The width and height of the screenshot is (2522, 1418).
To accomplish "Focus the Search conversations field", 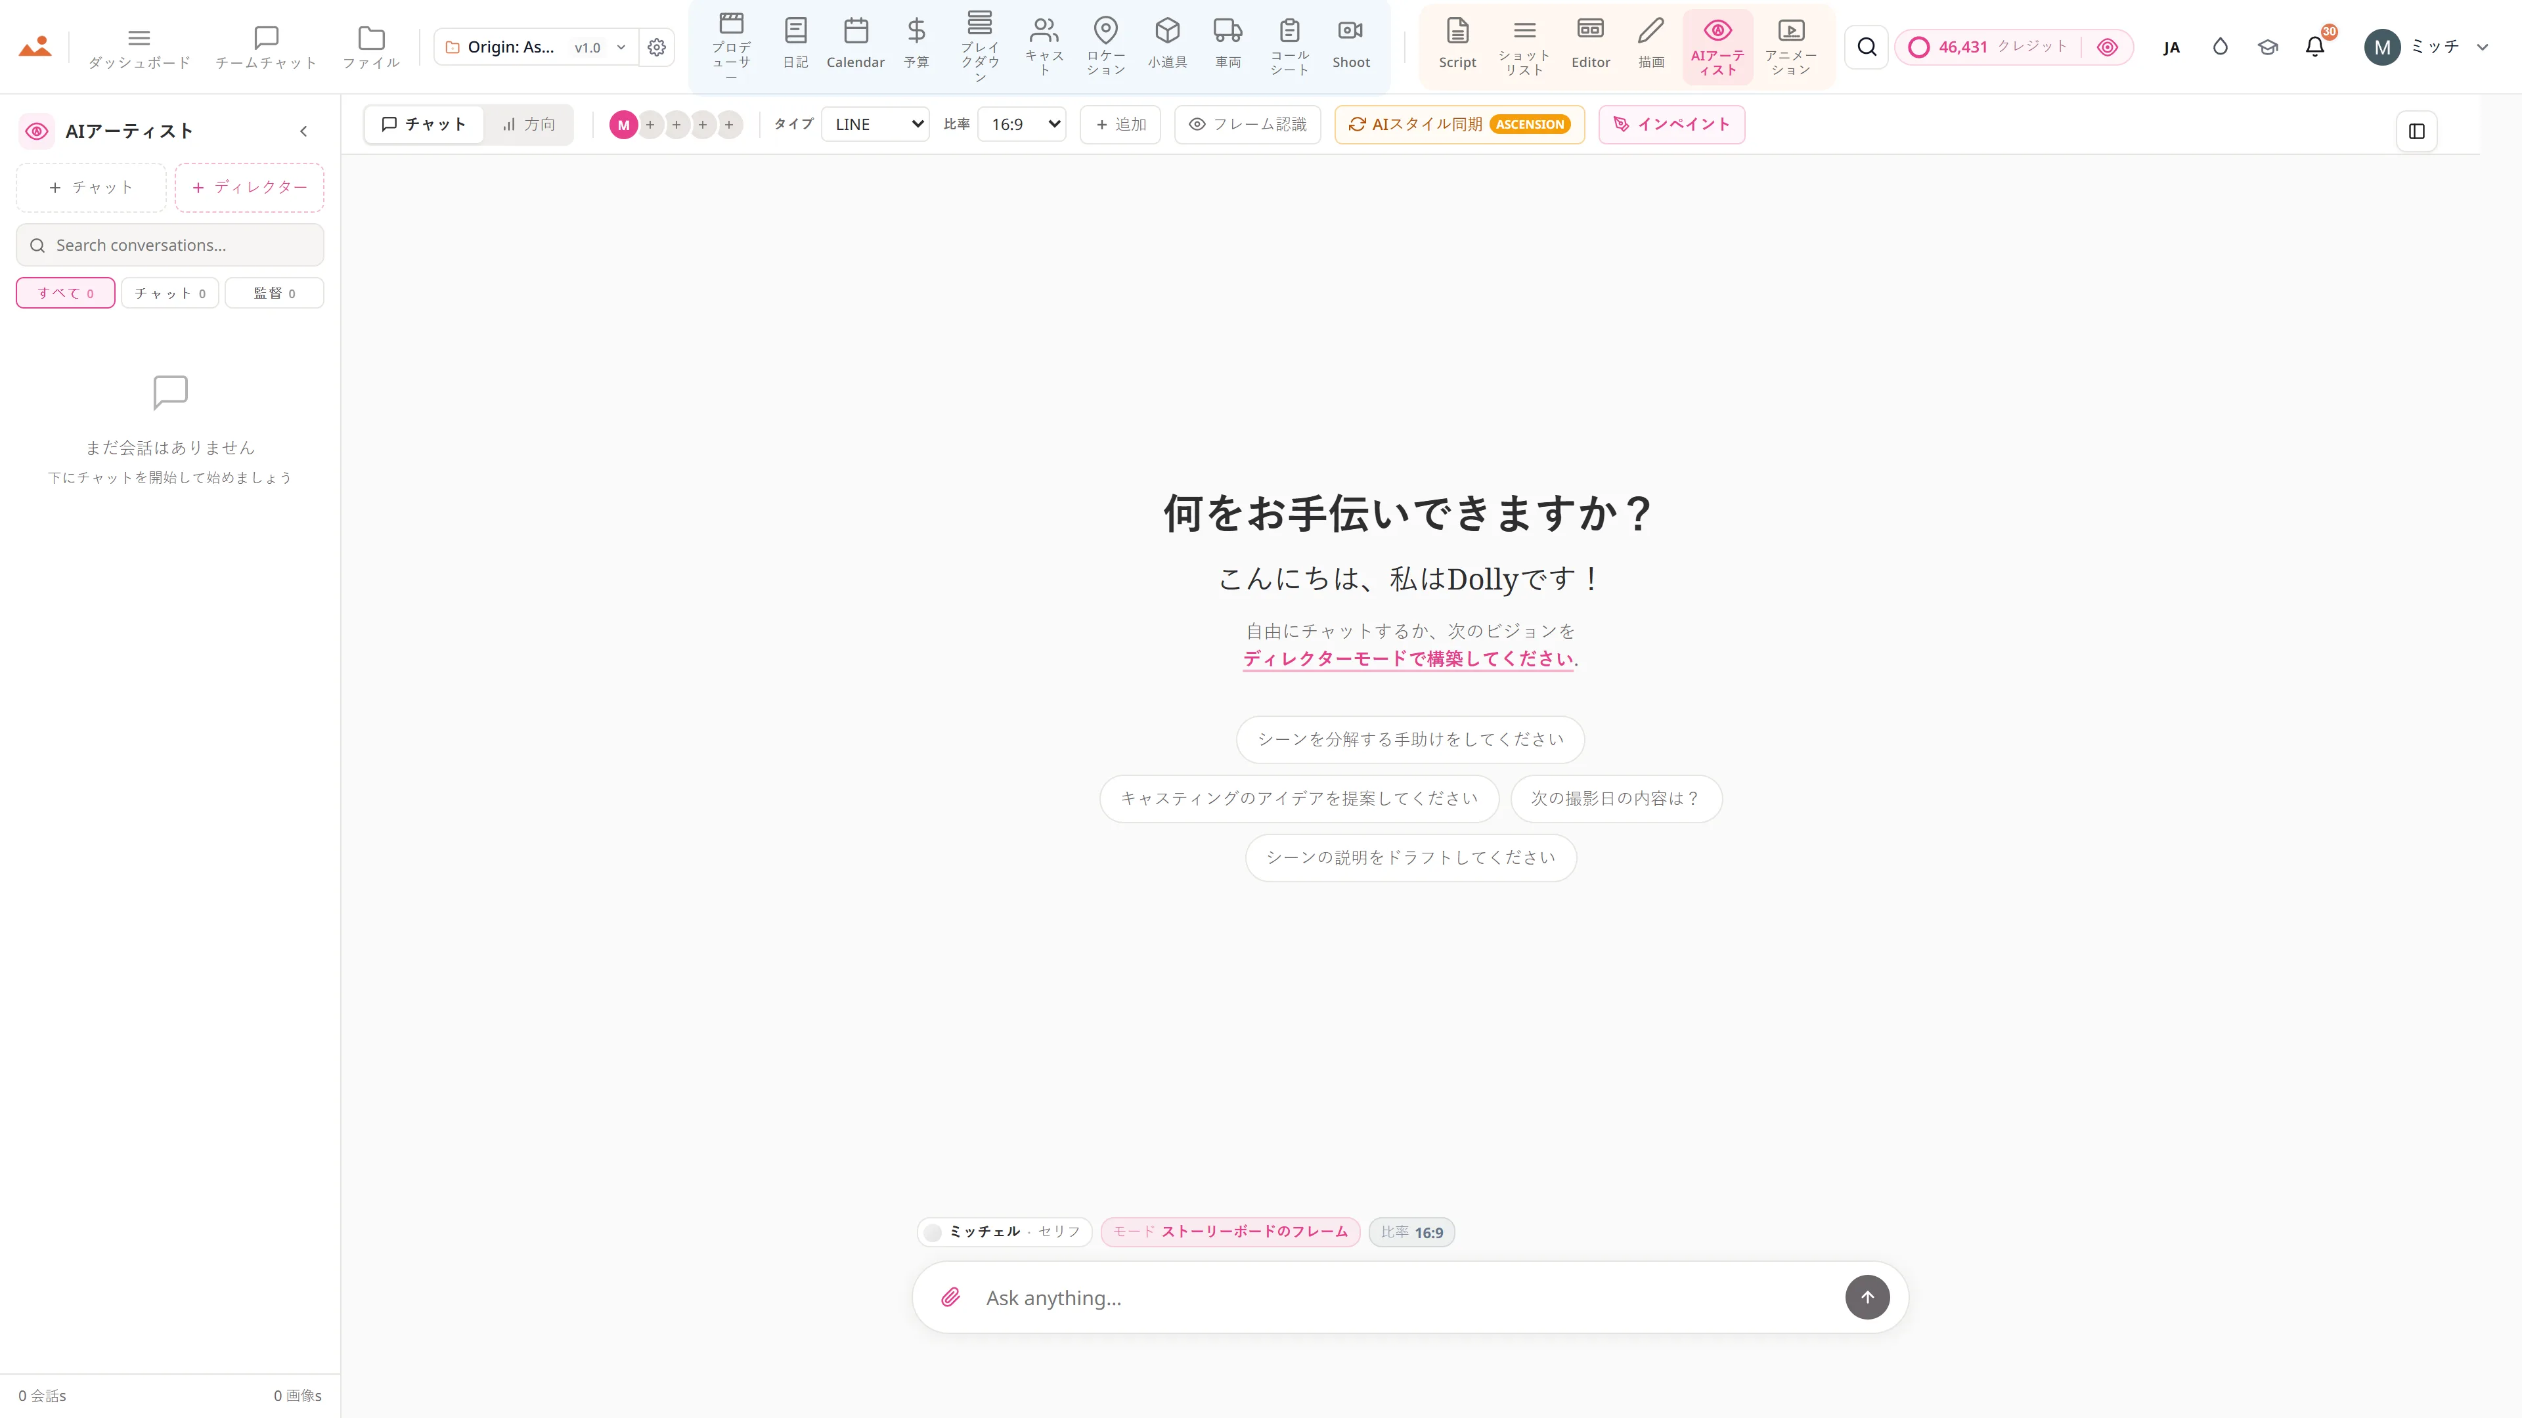I will pos(169,245).
